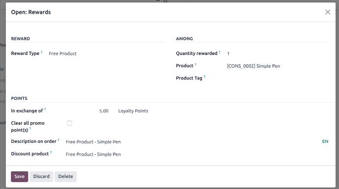Show help tooltip for Reward Type
This screenshot has width=339, height=189.
point(41,52)
